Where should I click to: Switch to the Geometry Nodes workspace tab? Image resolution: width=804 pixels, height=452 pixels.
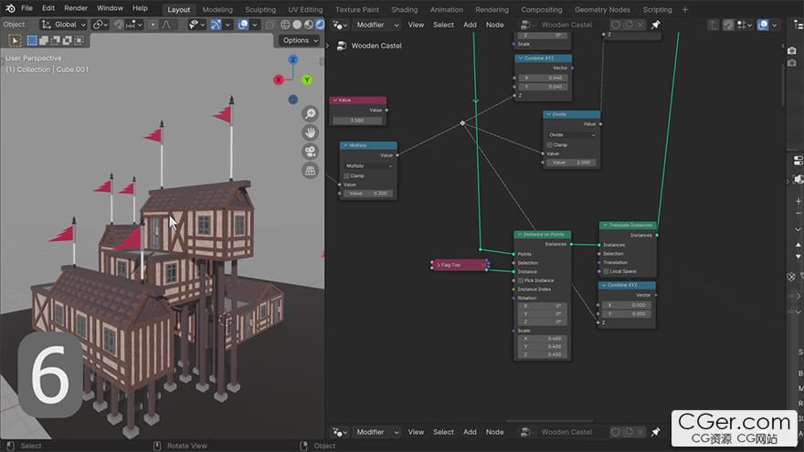click(602, 10)
